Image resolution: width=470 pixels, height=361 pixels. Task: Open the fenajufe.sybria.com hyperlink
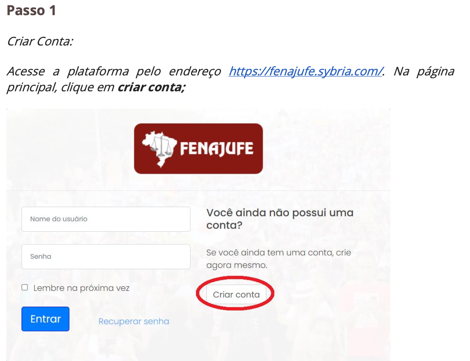click(x=305, y=71)
